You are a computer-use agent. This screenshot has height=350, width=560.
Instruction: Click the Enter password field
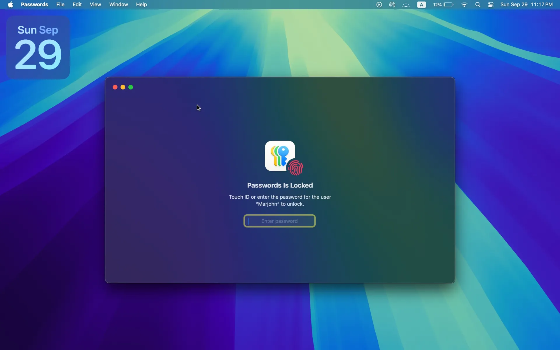(279, 221)
